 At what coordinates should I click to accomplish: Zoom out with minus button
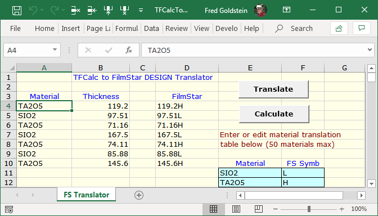click(276, 209)
